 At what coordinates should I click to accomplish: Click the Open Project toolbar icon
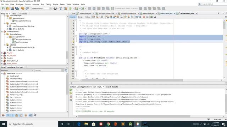[x=12, y=8]
